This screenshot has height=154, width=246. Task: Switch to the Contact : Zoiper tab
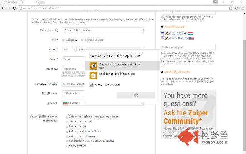pos(20,3)
